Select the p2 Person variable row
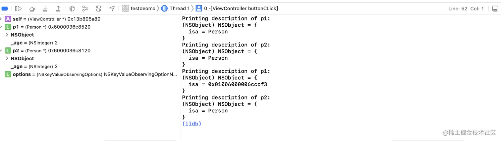501x141 pixels. click(51, 51)
